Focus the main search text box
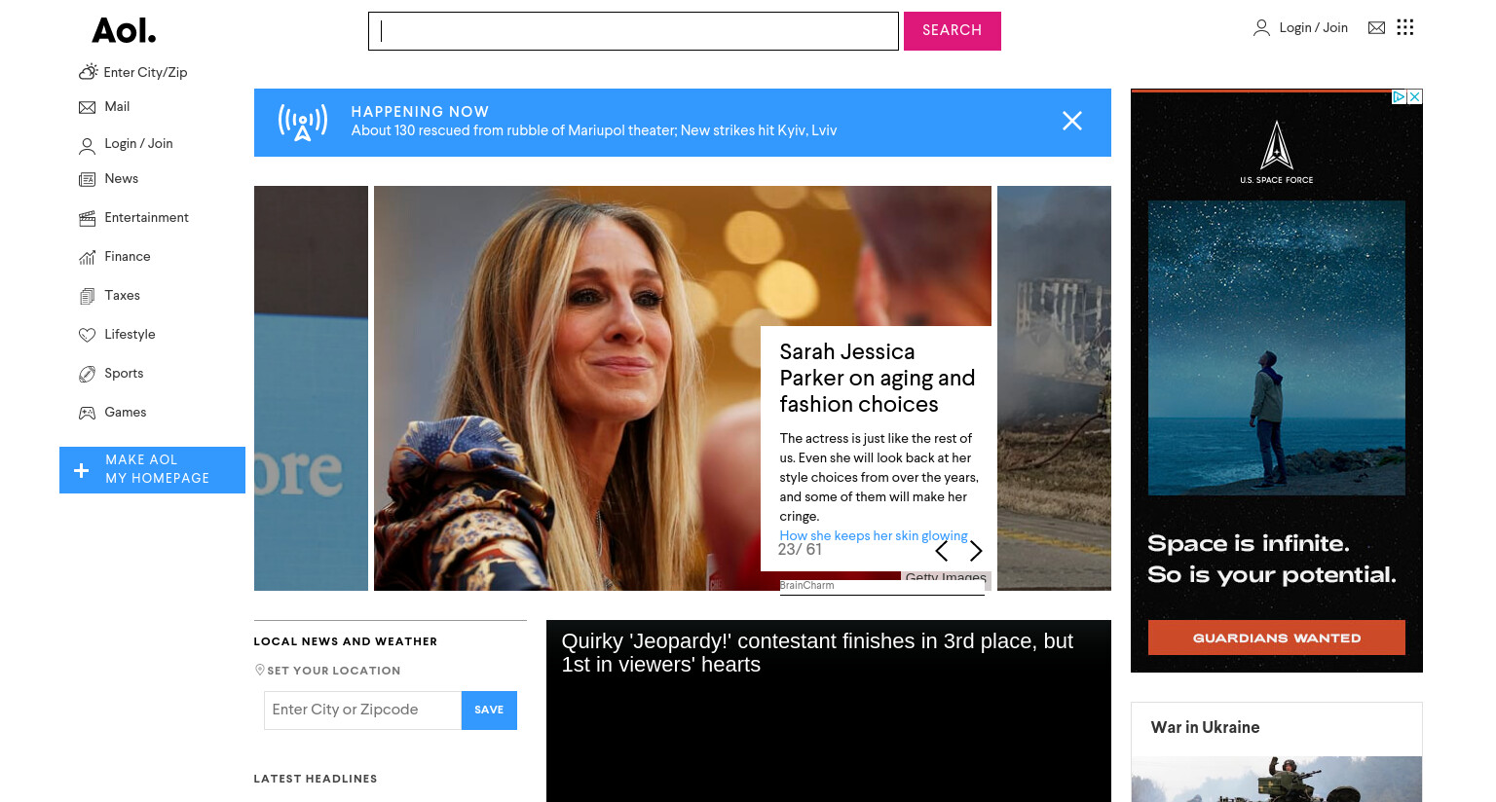Image resolution: width=1496 pixels, height=802 pixels. (x=633, y=31)
